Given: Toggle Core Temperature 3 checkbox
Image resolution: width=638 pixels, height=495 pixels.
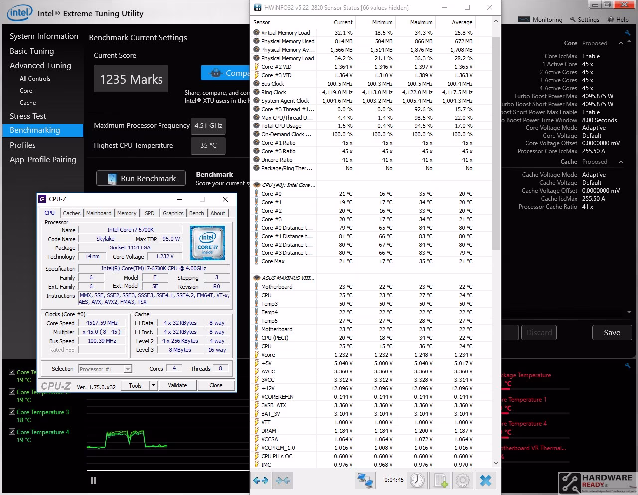Looking at the screenshot, I should pyautogui.click(x=12, y=412).
